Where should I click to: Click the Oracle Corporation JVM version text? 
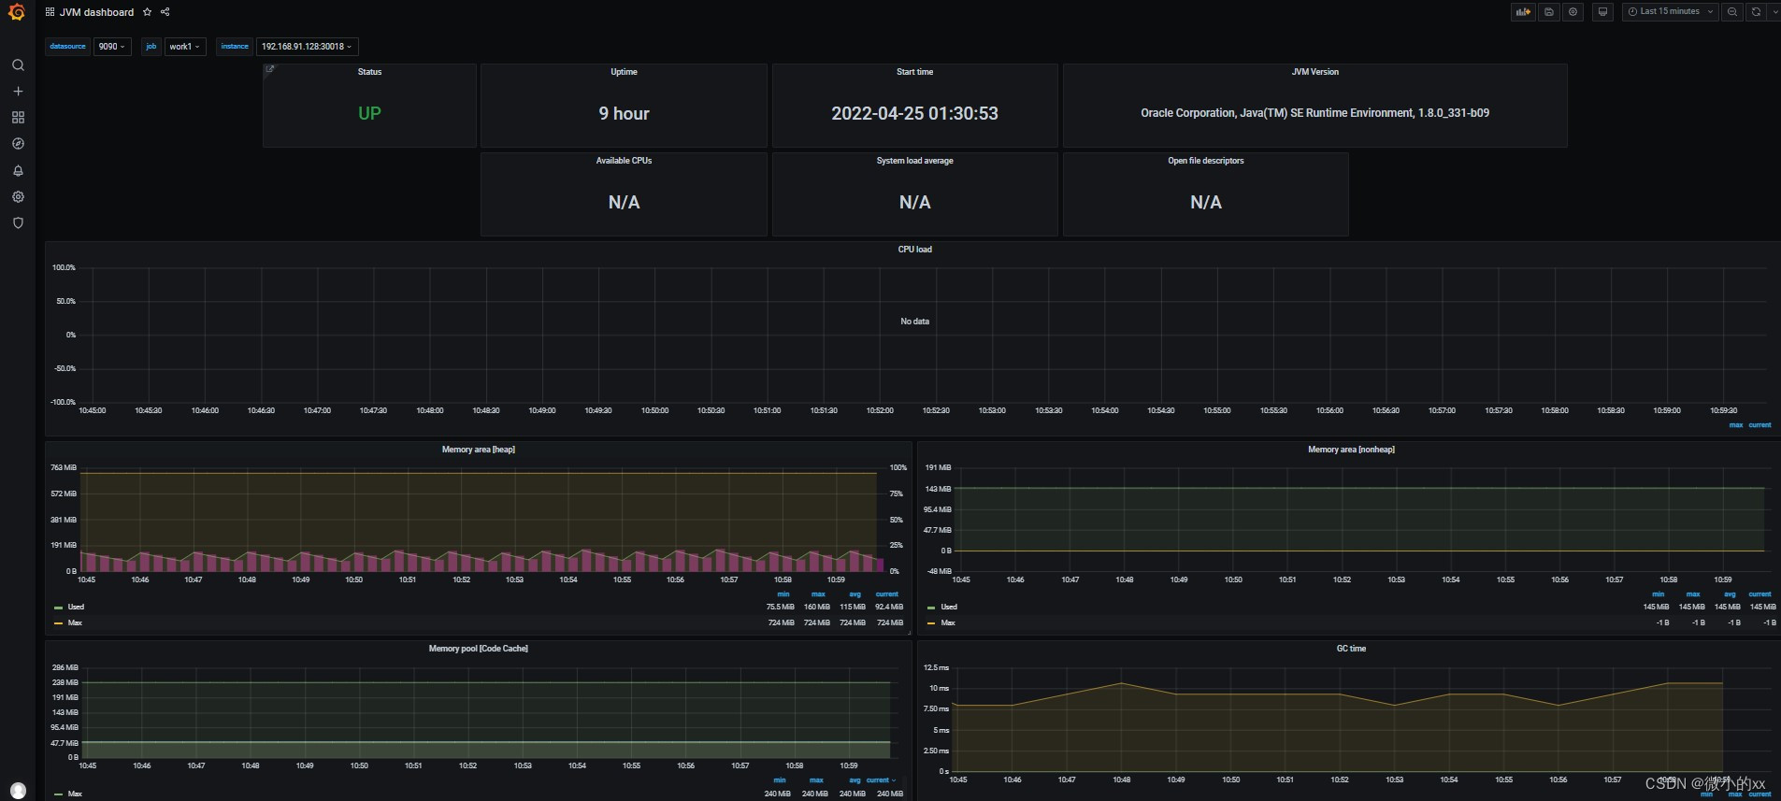tap(1314, 113)
